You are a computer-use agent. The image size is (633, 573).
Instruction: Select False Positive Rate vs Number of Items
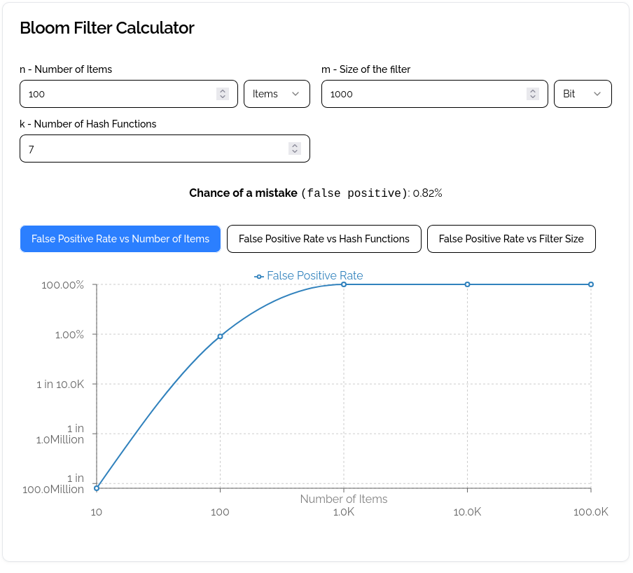120,239
